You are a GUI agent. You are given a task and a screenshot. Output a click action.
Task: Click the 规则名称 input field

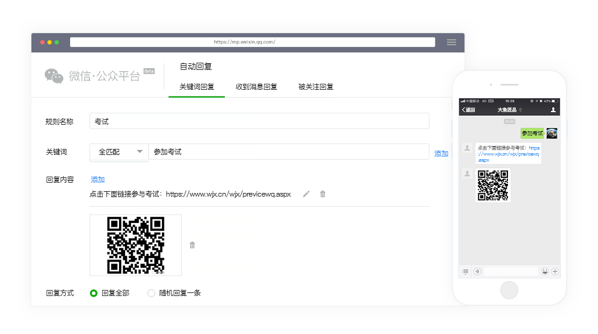[x=259, y=121]
